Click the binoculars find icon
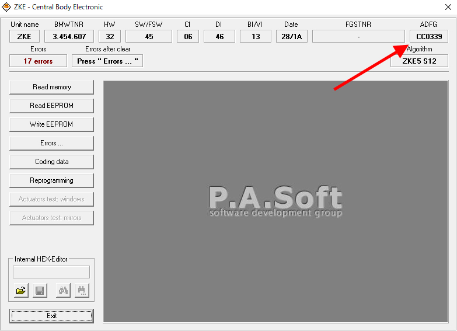Screen dimensions: 457x331 pos(63,291)
